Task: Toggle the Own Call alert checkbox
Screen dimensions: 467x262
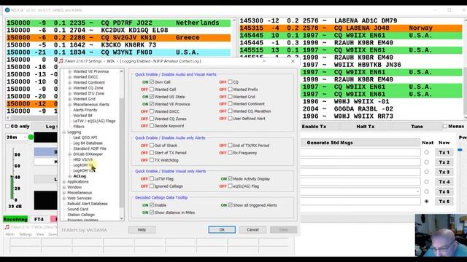Action: pyautogui.click(x=152, y=82)
